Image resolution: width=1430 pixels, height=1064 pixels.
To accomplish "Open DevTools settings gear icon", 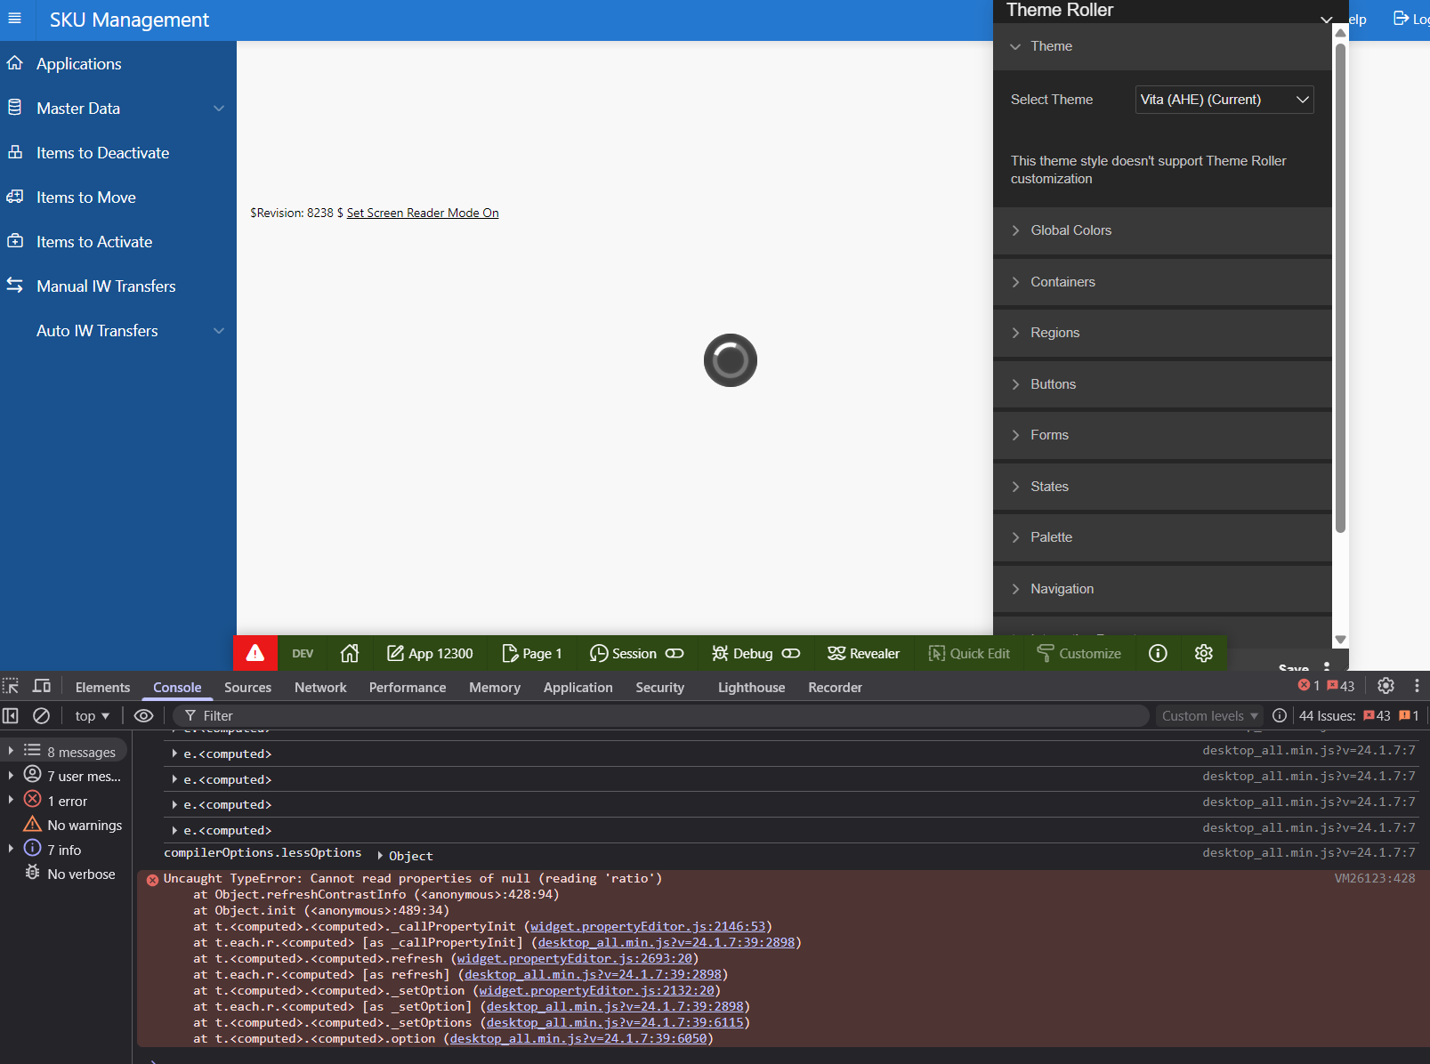I will click(x=1386, y=686).
